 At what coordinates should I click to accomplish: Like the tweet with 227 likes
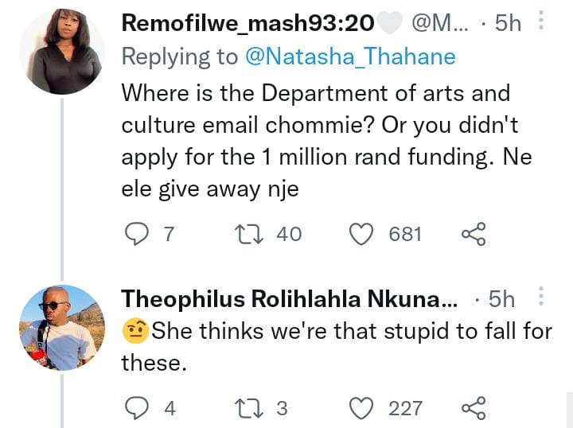361,408
